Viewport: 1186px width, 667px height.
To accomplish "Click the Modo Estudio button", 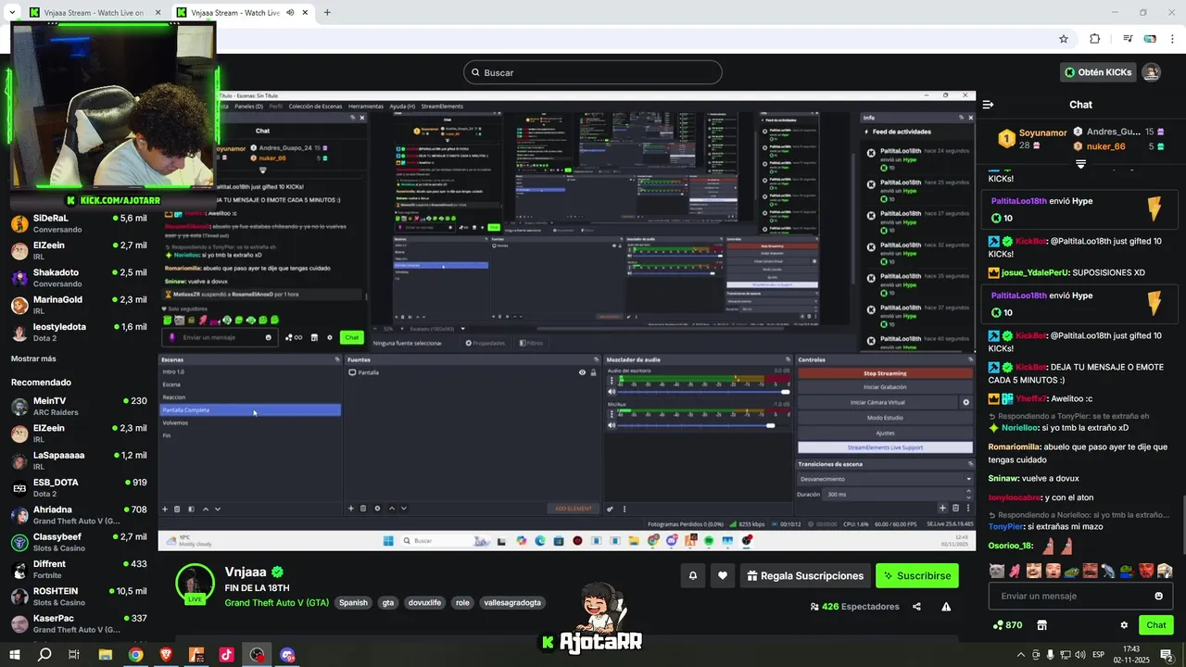I will pos(885,418).
